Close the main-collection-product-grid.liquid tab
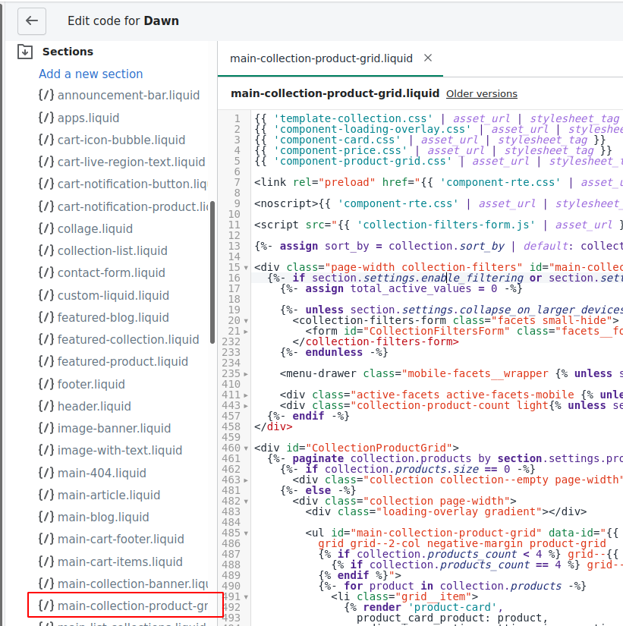 point(428,58)
